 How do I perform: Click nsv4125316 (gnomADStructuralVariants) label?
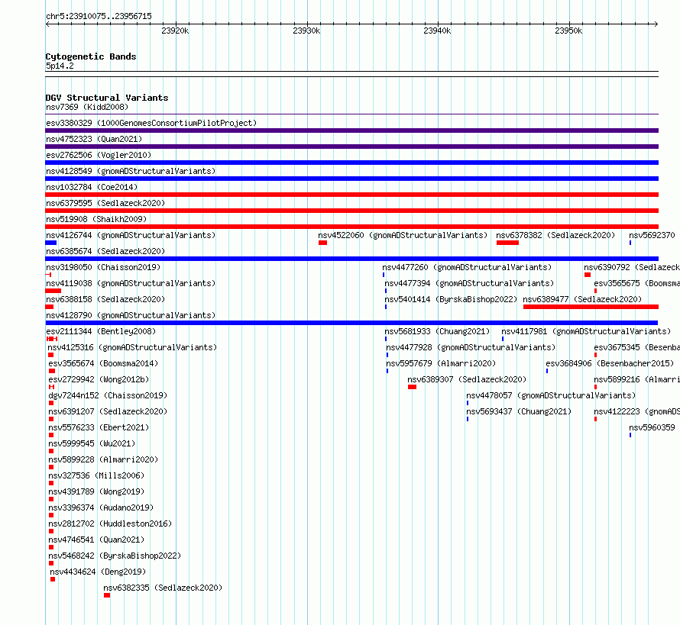pyautogui.click(x=132, y=347)
